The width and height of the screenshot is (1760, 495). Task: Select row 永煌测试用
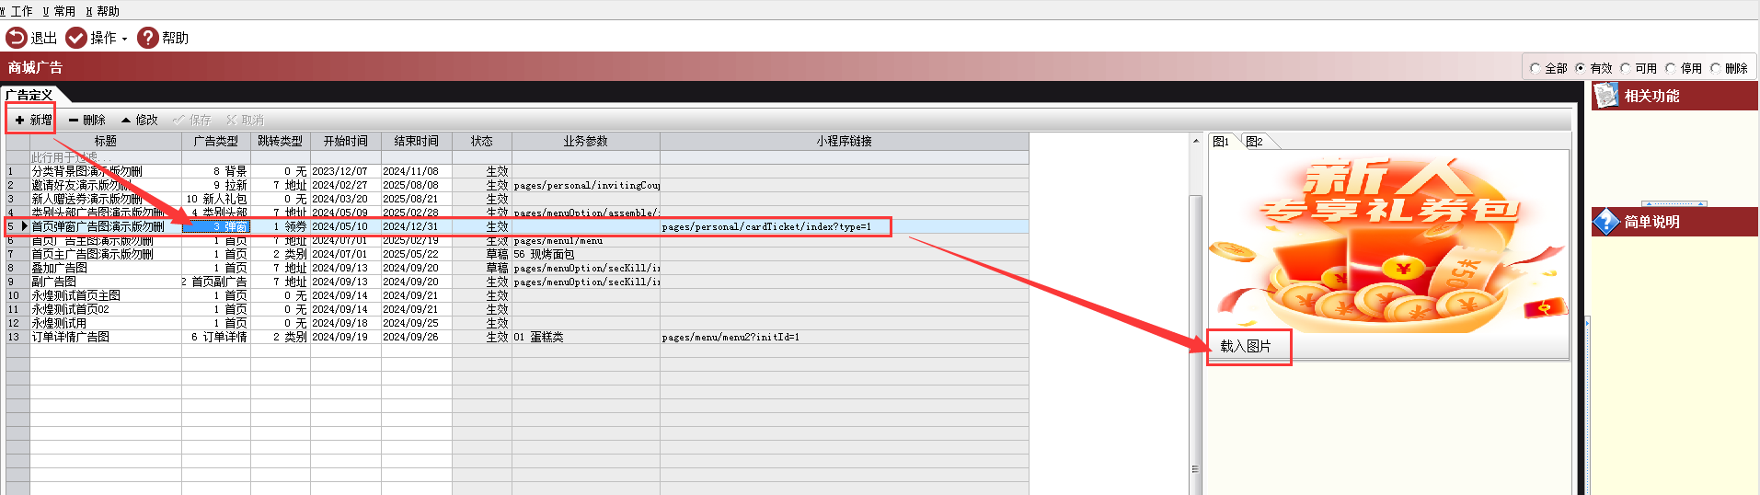517,323
